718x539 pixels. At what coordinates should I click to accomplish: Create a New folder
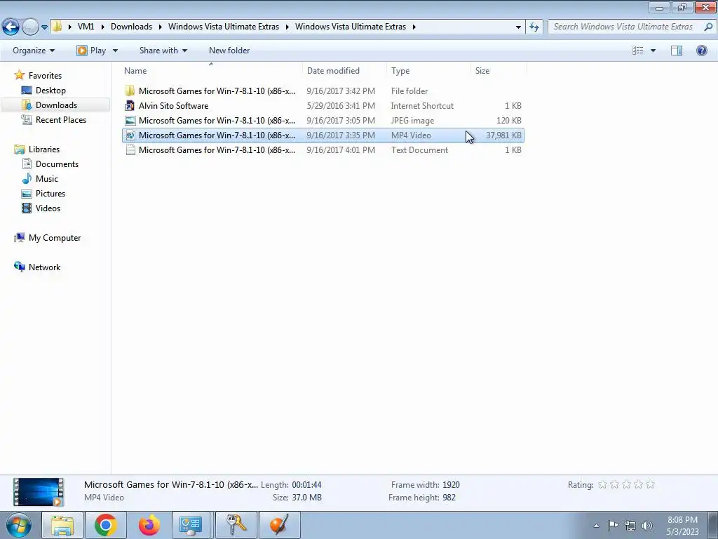tap(229, 51)
